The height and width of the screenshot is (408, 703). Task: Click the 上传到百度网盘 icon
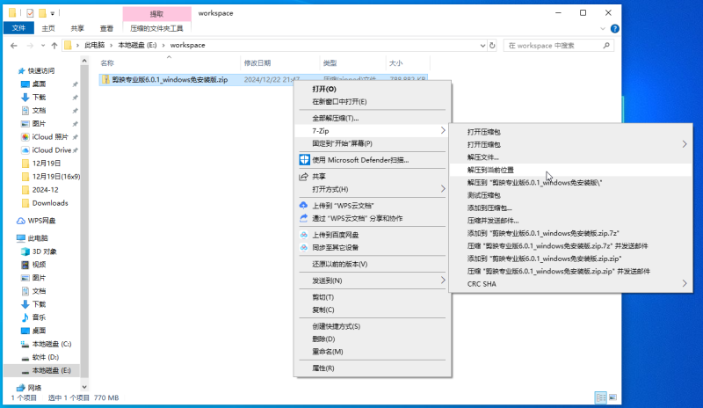click(x=305, y=235)
